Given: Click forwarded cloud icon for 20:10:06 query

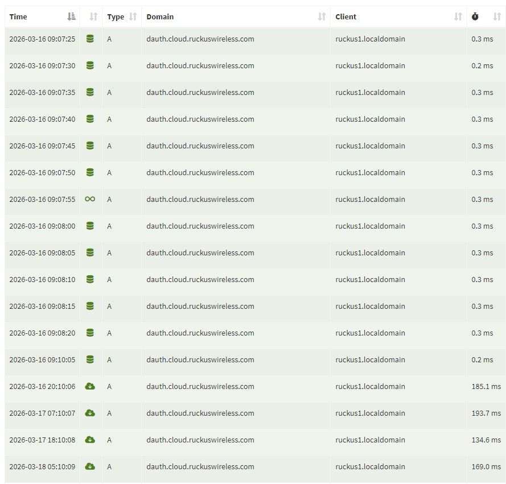Looking at the screenshot, I should pos(90,386).
